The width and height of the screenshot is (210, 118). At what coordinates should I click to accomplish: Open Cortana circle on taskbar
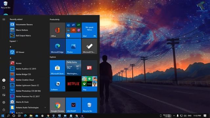tap(14, 116)
